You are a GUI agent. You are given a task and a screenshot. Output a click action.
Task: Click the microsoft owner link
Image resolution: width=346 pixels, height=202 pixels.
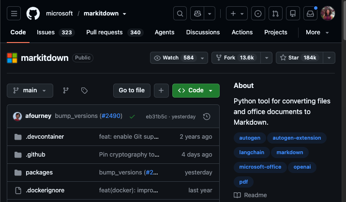60,14
